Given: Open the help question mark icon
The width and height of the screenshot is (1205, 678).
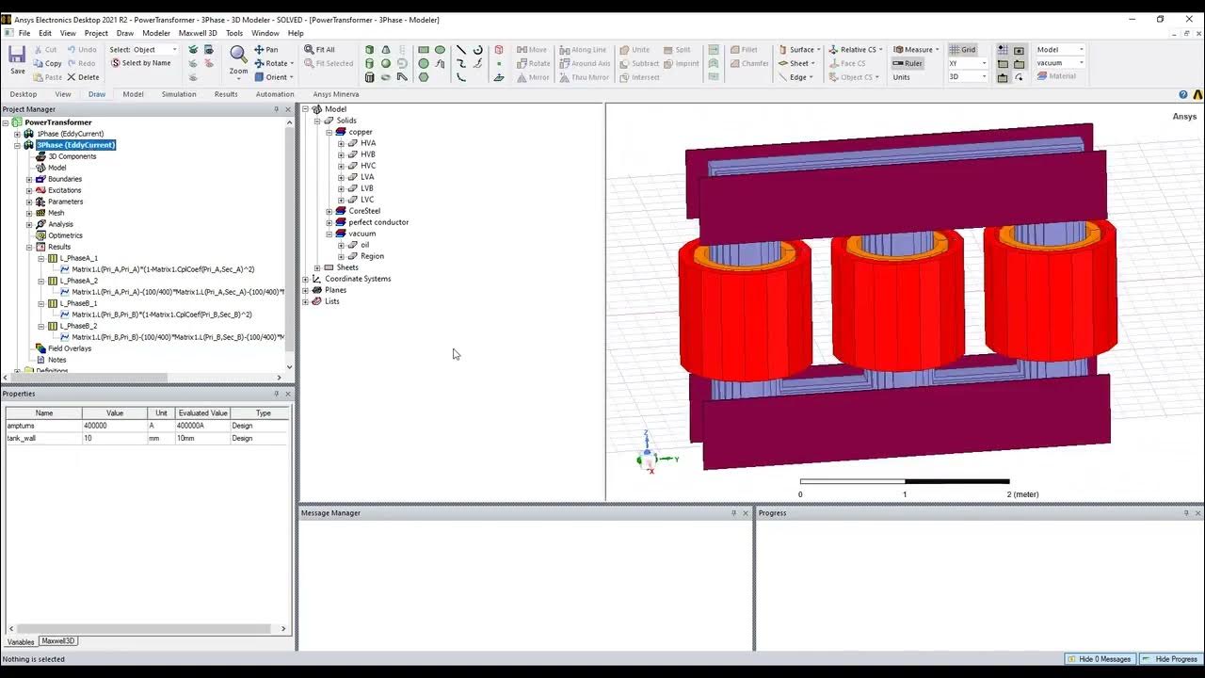Looking at the screenshot, I should coord(1183,94).
